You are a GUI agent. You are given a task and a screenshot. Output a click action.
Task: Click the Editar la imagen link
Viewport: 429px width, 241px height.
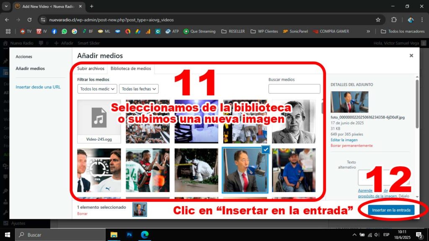[x=344, y=140]
